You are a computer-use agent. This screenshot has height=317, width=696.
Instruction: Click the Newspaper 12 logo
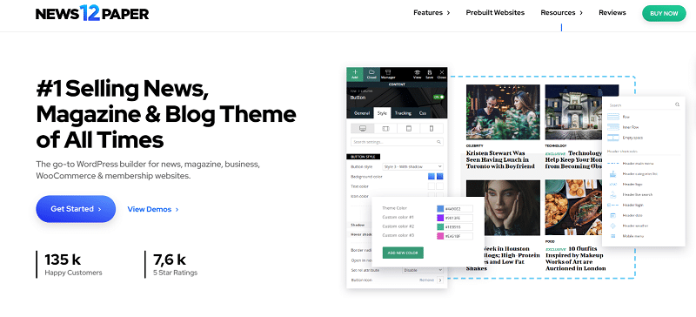92,13
